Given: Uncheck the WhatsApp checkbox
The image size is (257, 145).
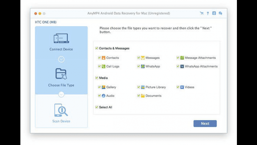Looking at the screenshot, I should 139,66.
